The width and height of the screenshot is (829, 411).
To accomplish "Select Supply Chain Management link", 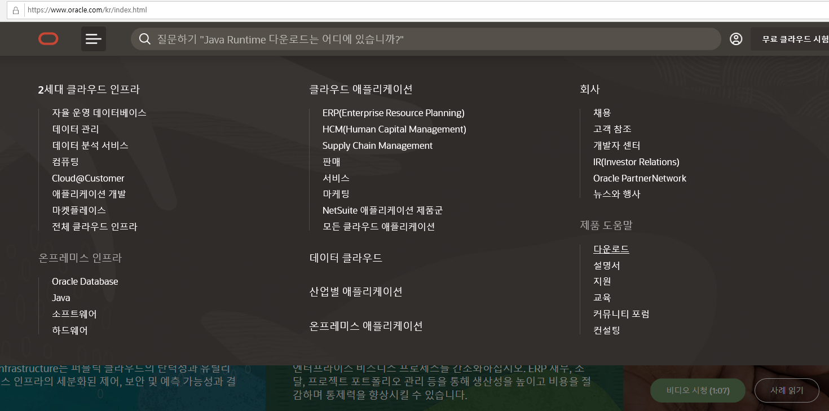I will click(377, 145).
